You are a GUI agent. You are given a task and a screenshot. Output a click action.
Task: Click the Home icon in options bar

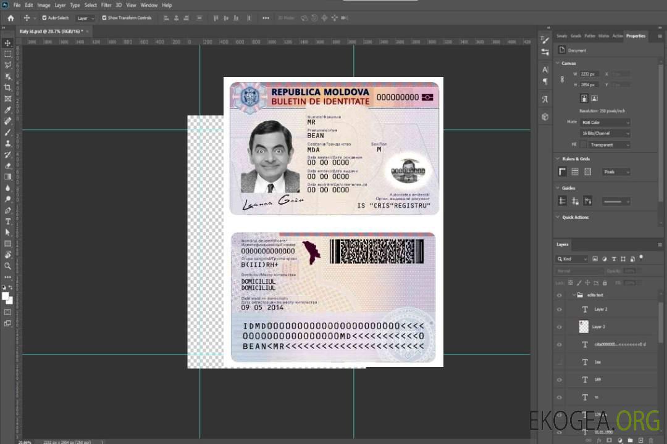coord(10,18)
